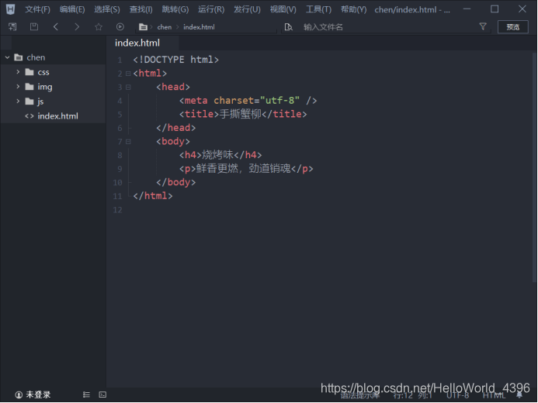Click the js folder icon
This screenshot has height=403, width=538.
click(30, 102)
